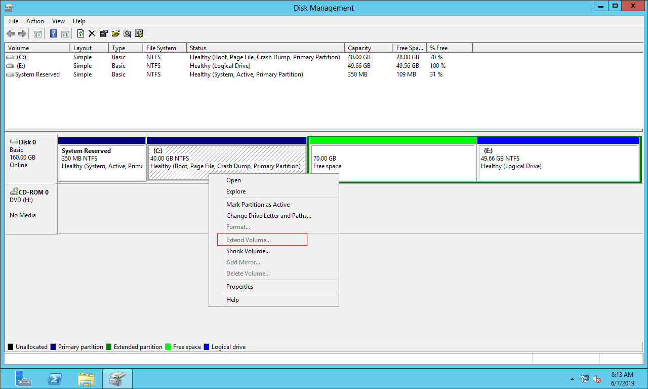Screen dimensions: 648x389
Task: Select Mark Partition as Active
Action: 258,205
